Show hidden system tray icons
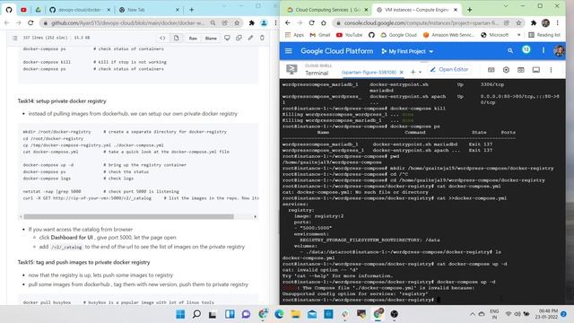This screenshot has height=323, width=574. coord(473,314)
